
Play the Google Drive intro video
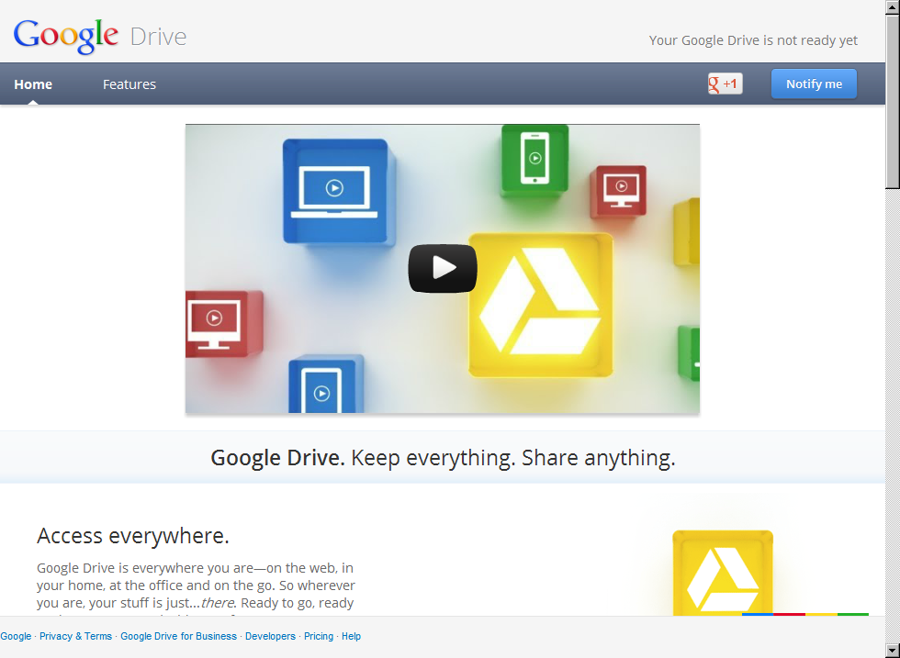(x=443, y=268)
